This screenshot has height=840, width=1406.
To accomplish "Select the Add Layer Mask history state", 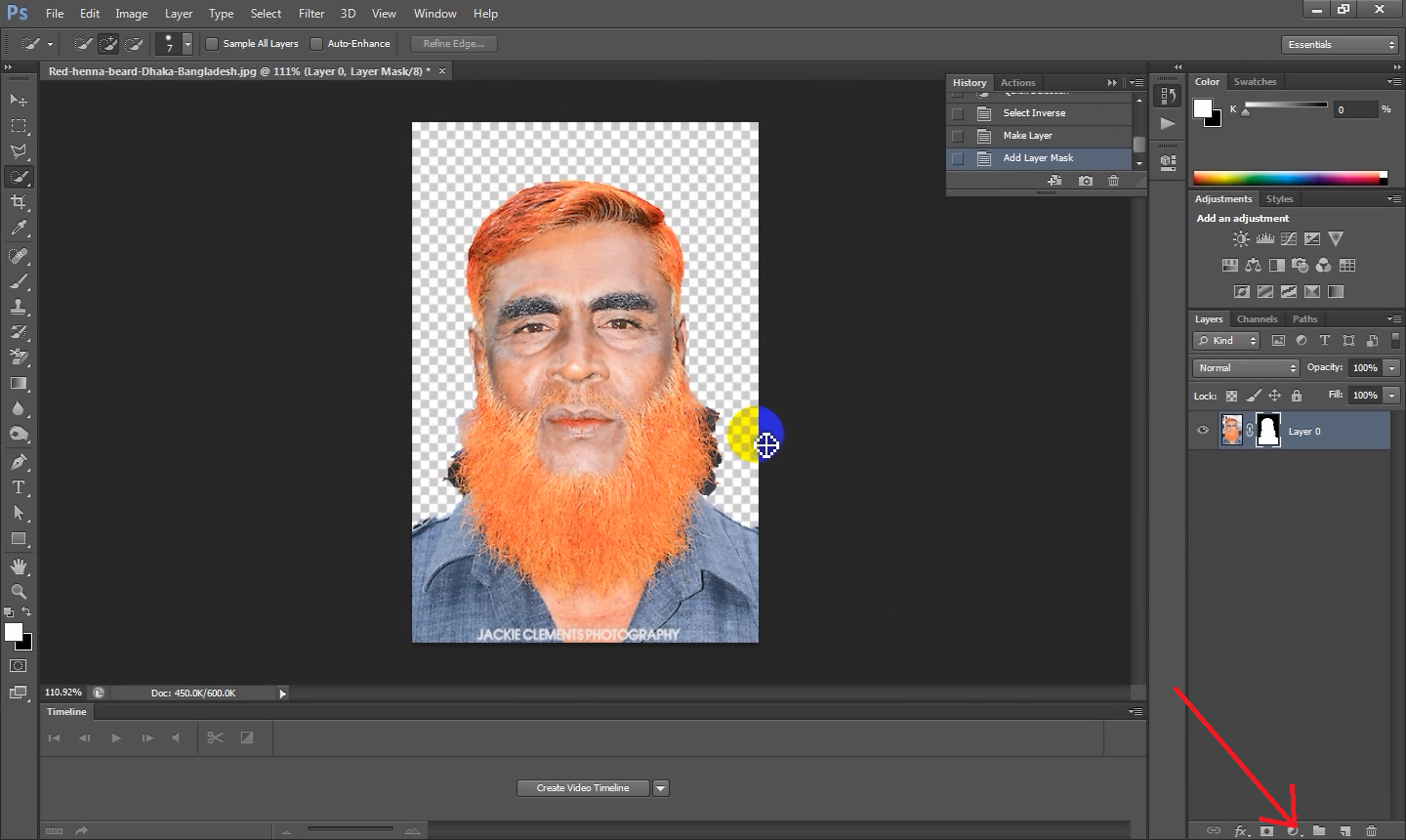I will coord(1038,158).
